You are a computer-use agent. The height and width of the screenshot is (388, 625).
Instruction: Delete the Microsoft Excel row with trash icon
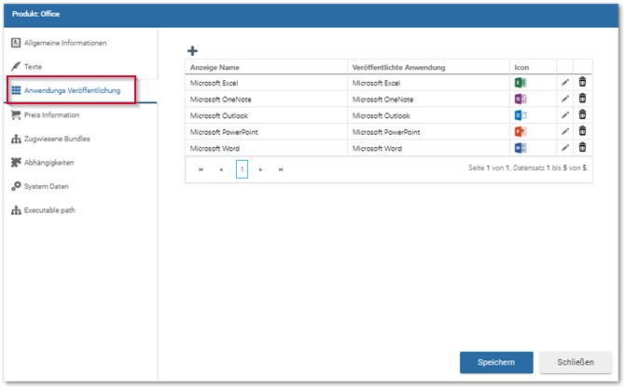pos(582,82)
